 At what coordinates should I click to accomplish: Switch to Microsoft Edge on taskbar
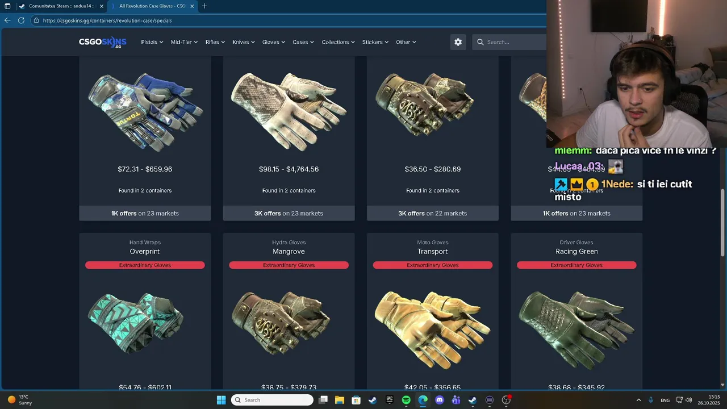click(423, 400)
